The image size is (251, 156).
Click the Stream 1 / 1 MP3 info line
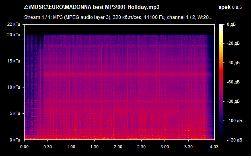(x=118, y=17)
